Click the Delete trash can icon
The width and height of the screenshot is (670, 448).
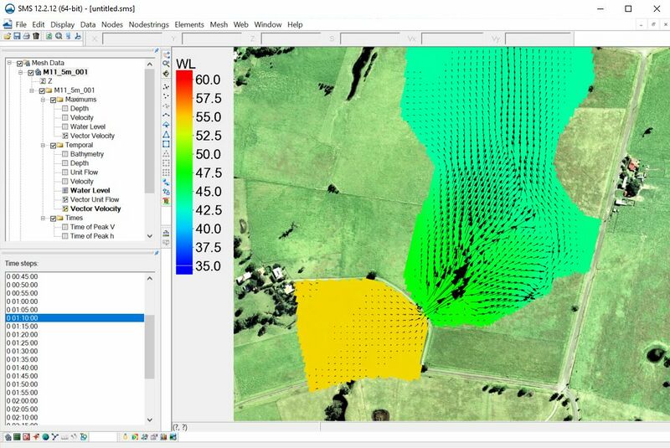click(x=36, y=36)
